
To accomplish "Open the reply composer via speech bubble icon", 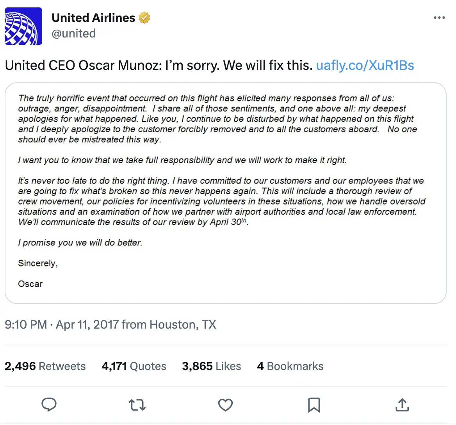I will [49, 405].
